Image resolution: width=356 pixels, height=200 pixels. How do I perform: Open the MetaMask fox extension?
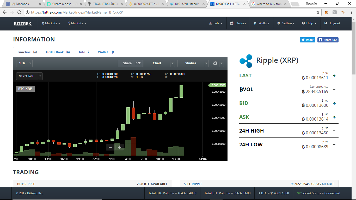[x=327, y=12]
